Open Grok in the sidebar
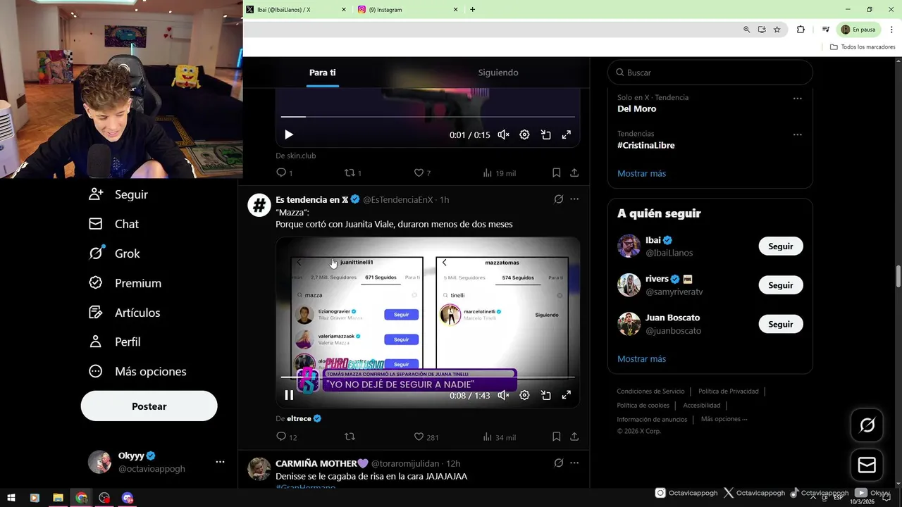The height and width of the screenshot is (507, 902). pyautogui.click(x=114, y=254)
